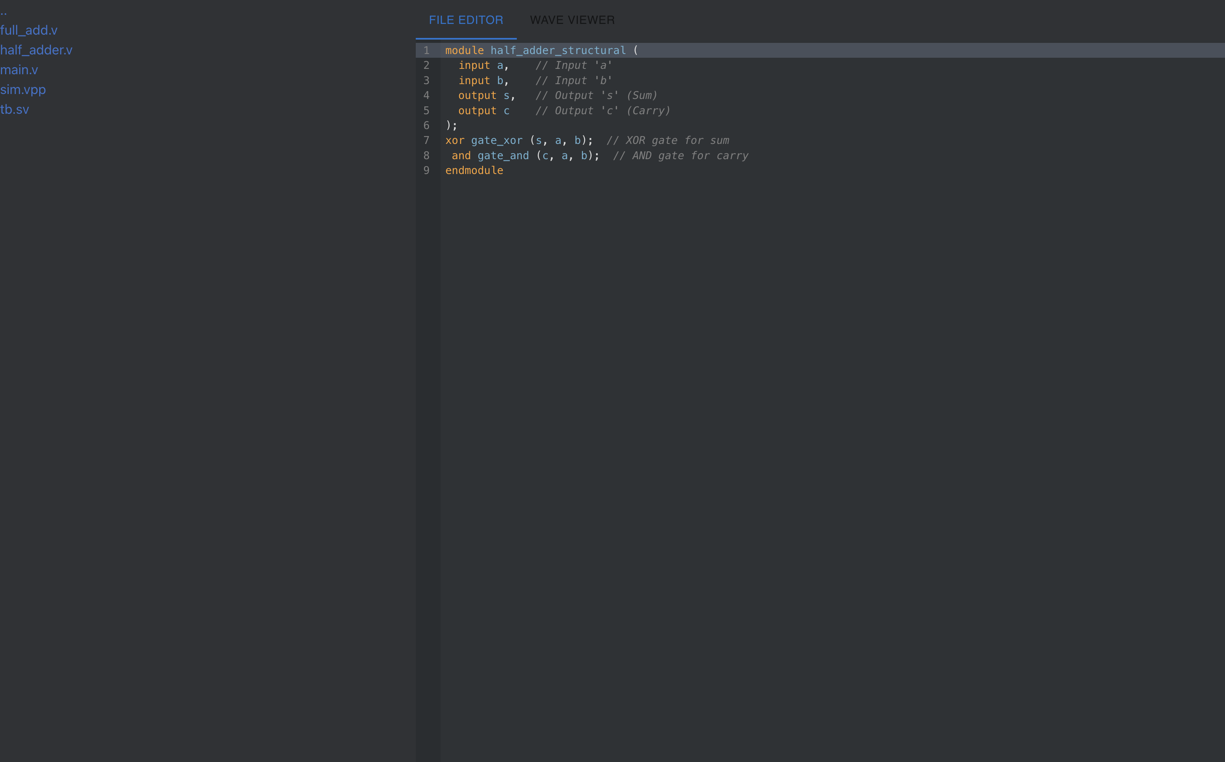Open half_adder.v in the file list
This screenshot has width=1225, height=762.
click(x=36, y=50)
